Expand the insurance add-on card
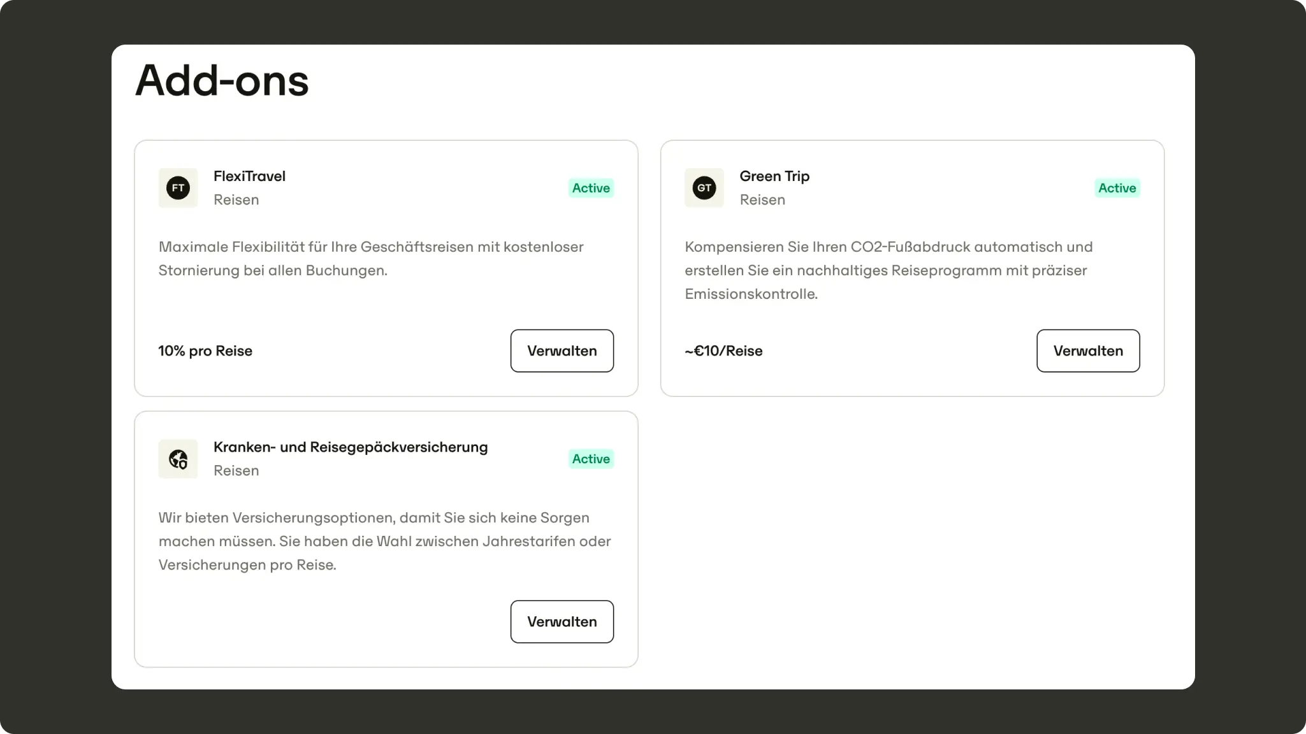Image resolution: width=1306 pixels, height=734 pixels. click(x=386, y=538)
